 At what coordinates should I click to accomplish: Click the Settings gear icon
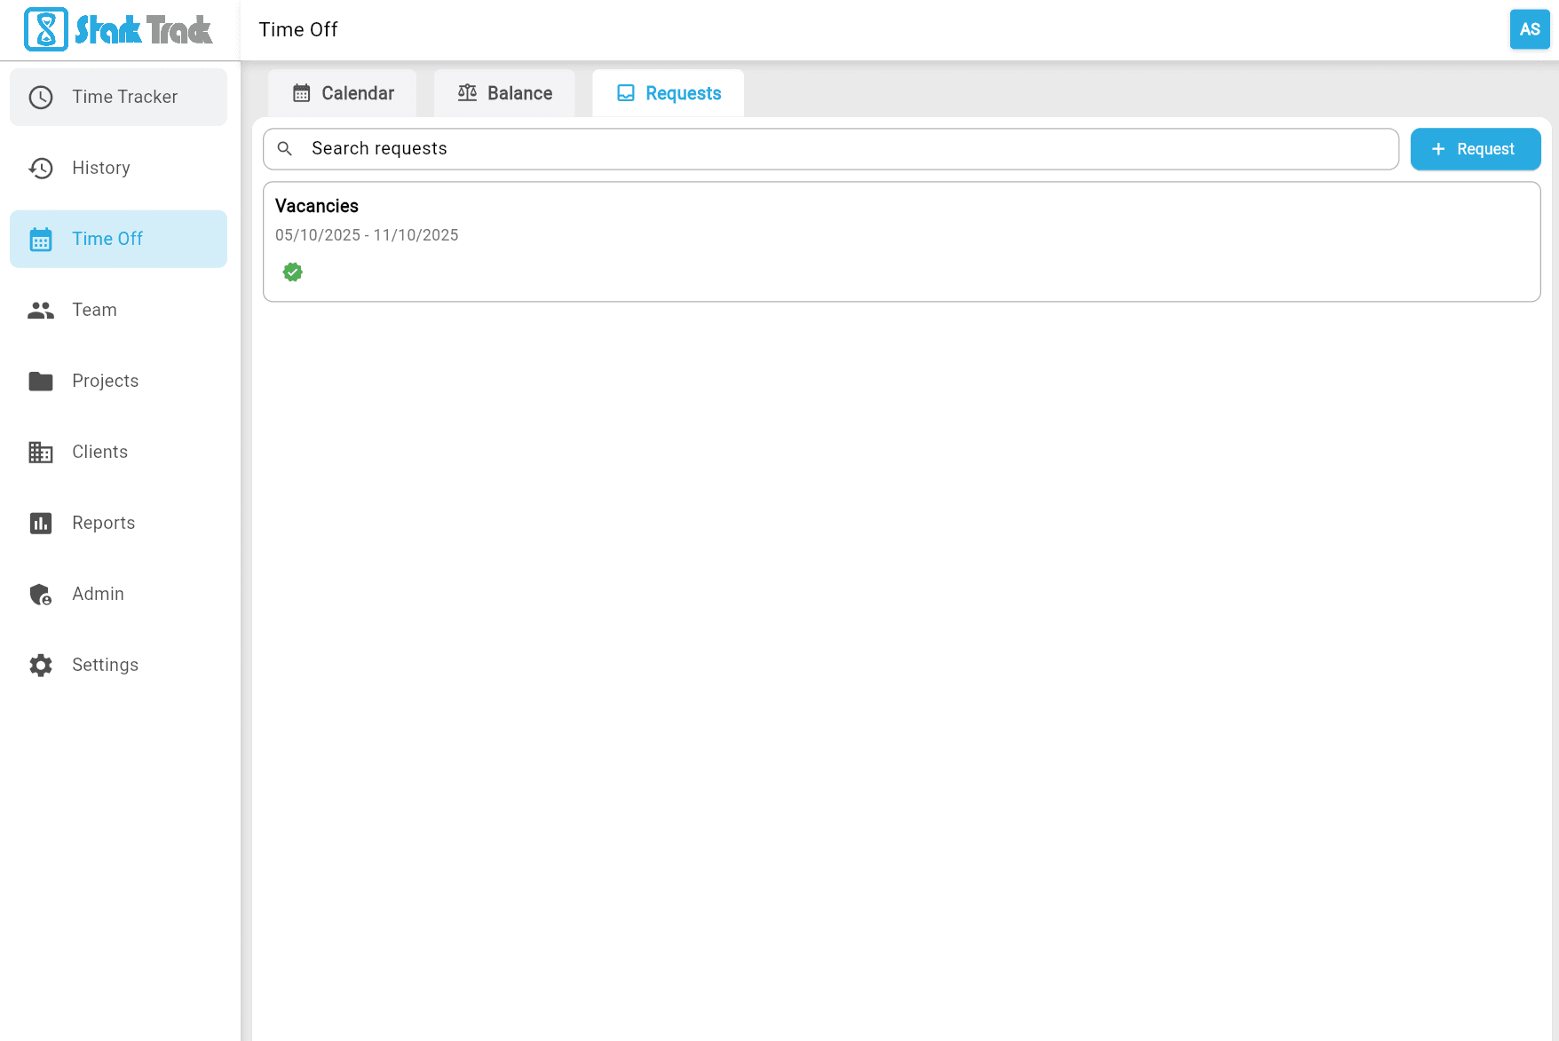pos(41,665)
